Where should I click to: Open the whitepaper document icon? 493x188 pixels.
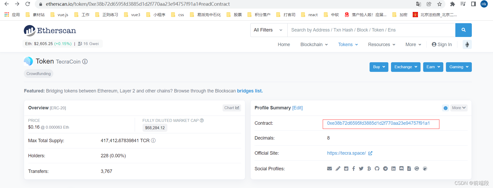tap(409, 168)
